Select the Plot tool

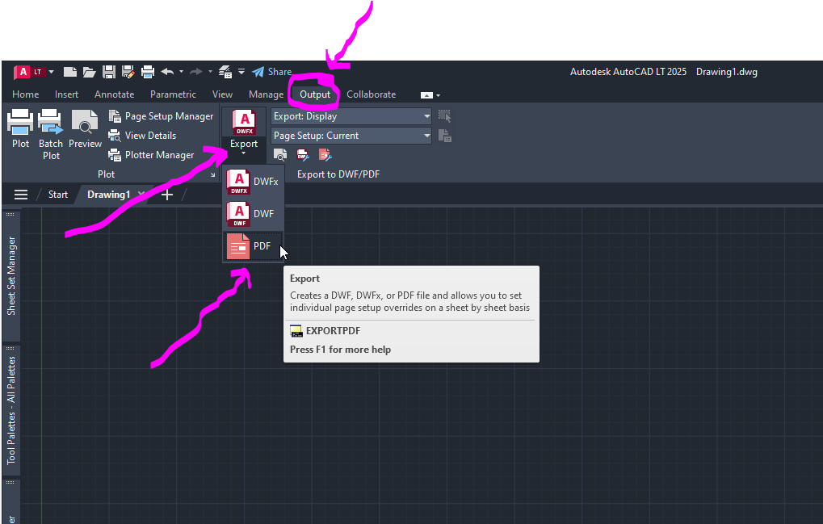coord(20,129)
